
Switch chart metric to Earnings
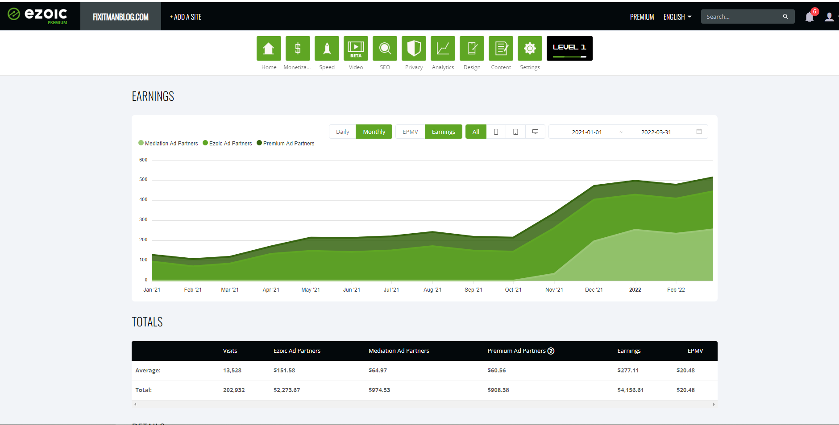pyautogui.click(x=444, y=132)
